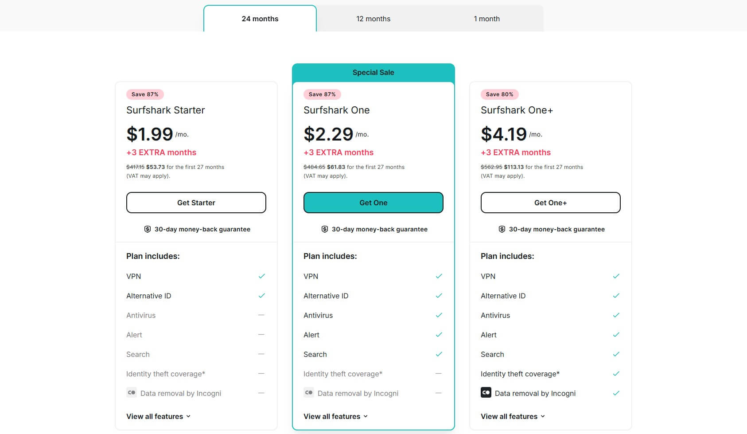Switch to the 12 months tab

[x=373, y=19]
